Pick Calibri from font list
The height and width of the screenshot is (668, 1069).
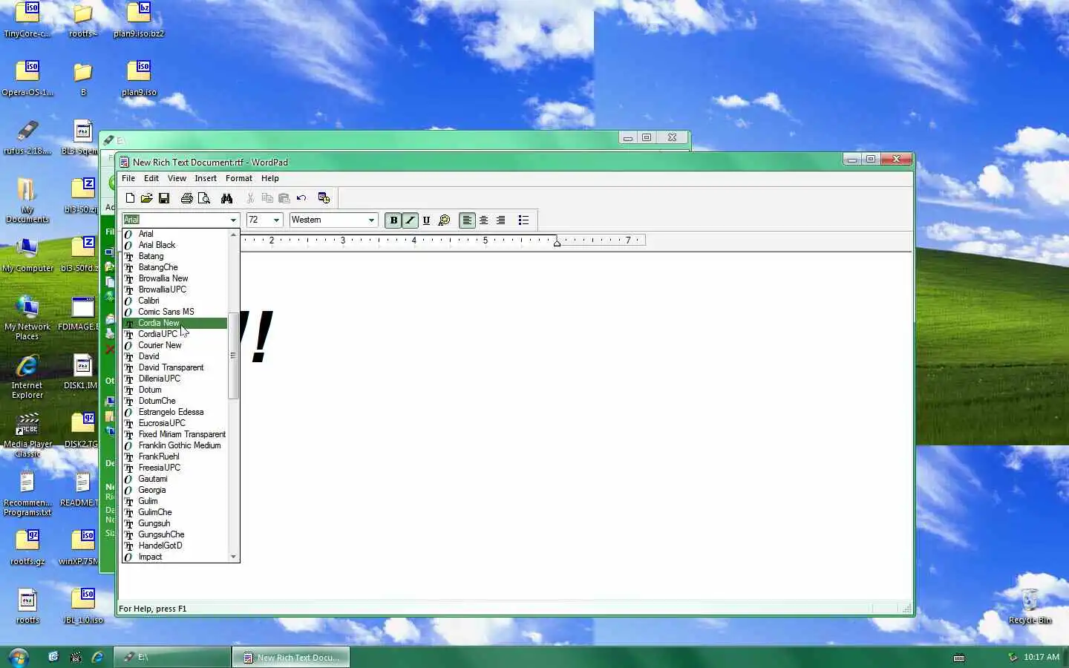click(174, 301)
